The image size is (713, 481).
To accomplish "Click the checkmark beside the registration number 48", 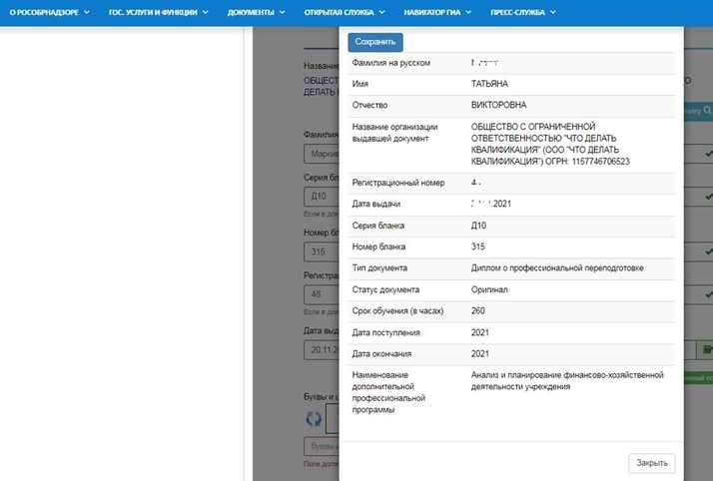I will point(707,294).
